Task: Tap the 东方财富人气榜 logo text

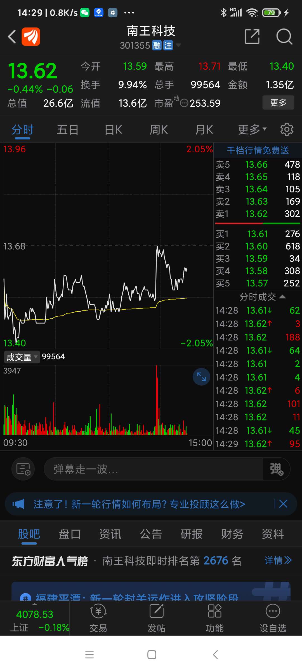Action: click(x=50, y=561)
